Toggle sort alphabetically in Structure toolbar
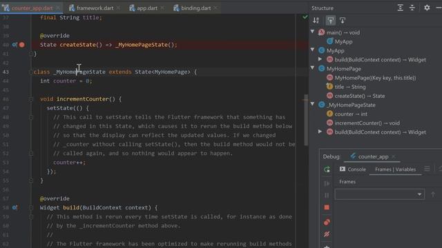Image resolution: width=442 pixels, height=248 pixels. tap(316, 20)
